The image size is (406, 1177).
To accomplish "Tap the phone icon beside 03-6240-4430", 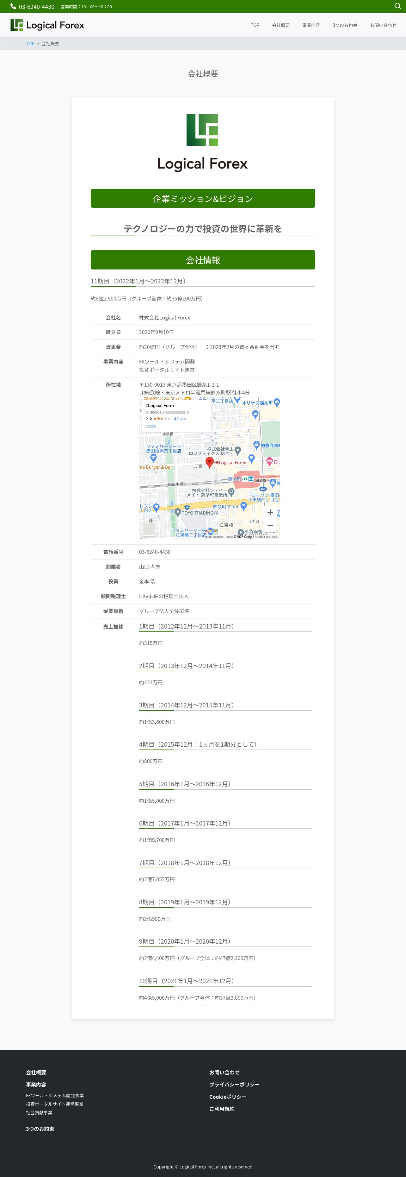I will pyautogui.click(x=13, y=6).
